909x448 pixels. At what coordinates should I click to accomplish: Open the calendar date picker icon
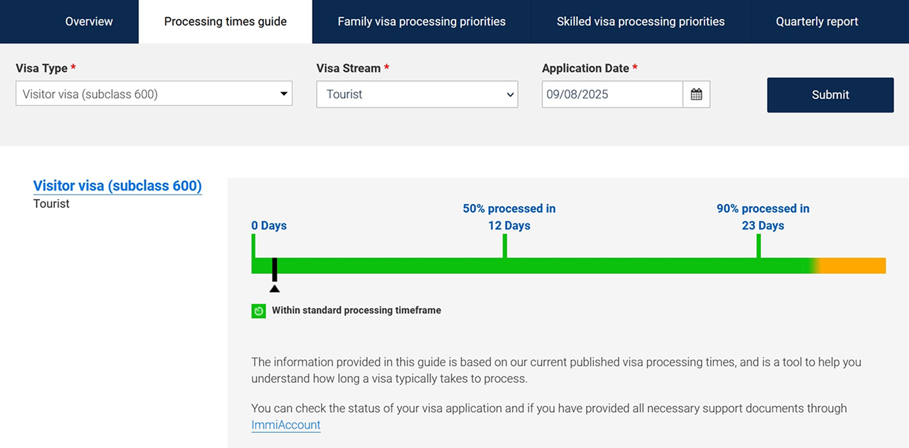click(x=696, y=94)
